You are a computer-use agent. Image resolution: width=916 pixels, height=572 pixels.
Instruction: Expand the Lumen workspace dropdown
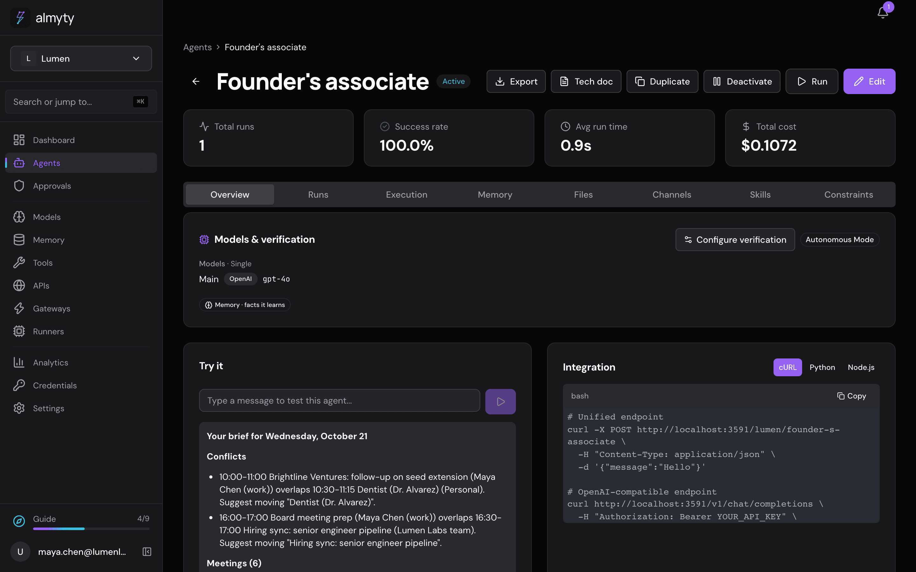(x=81, y=59)
